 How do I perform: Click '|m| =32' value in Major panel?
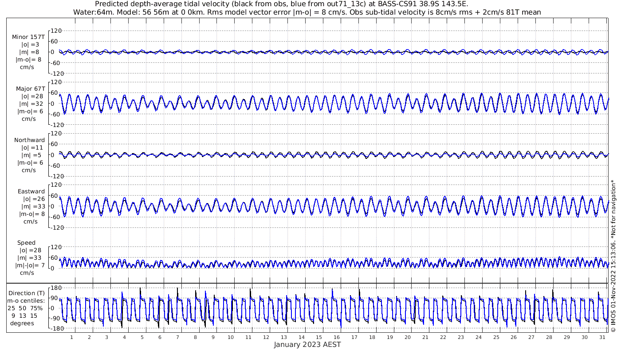(30, 104)
